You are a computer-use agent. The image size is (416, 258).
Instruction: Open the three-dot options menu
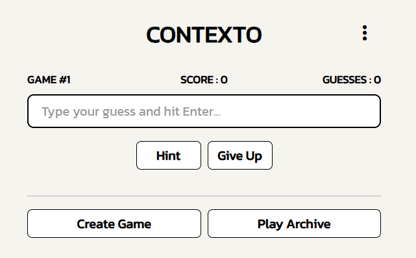click(x=365, y=33)
